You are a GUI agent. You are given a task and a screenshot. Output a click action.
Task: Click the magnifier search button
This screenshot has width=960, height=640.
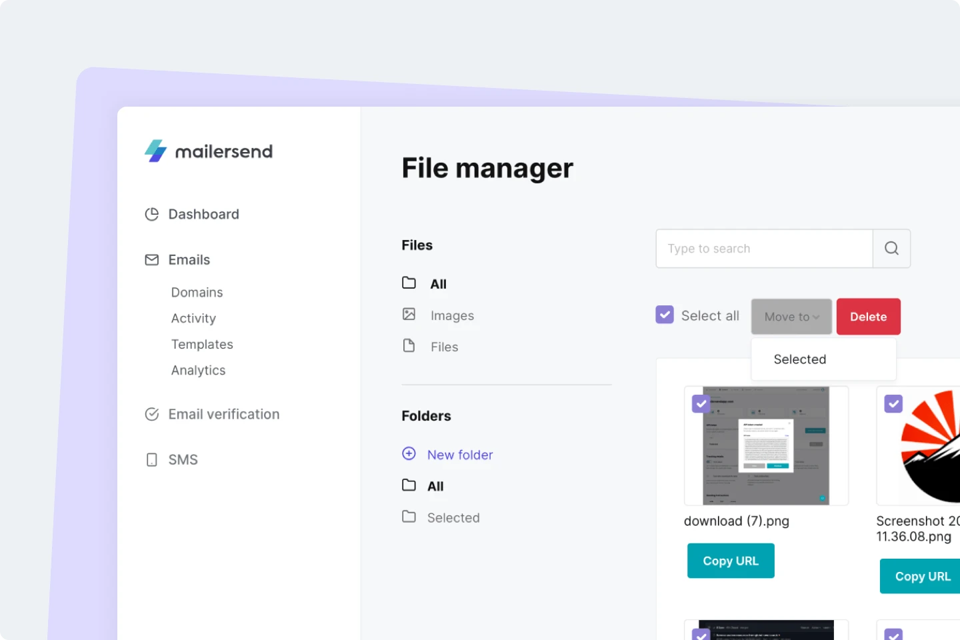[891, 249]
